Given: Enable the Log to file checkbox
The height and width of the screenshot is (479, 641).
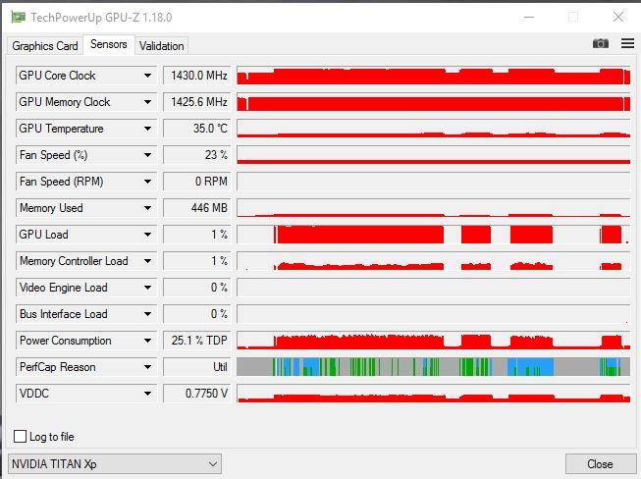Looking at the screenshot, I should (20, 437).
